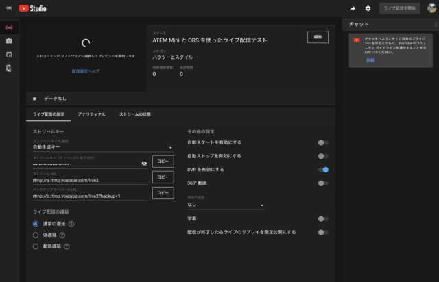The image size is (439, 282).
Task: Switch to the ストリームの状態 tab
Action: point(135,114)
